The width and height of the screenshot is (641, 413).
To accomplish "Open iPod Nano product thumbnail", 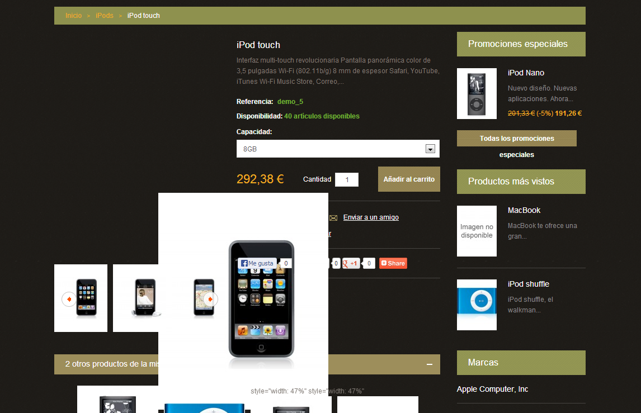I will [x=477, y=93].
